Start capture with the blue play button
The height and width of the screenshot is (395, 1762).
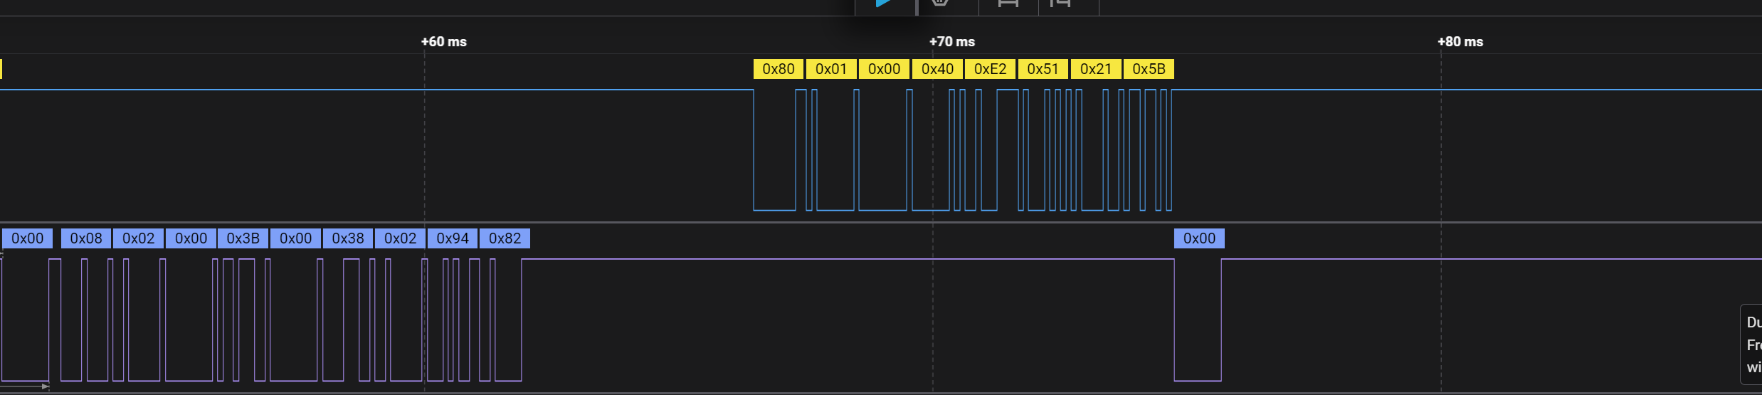click(x=885, y=4)
